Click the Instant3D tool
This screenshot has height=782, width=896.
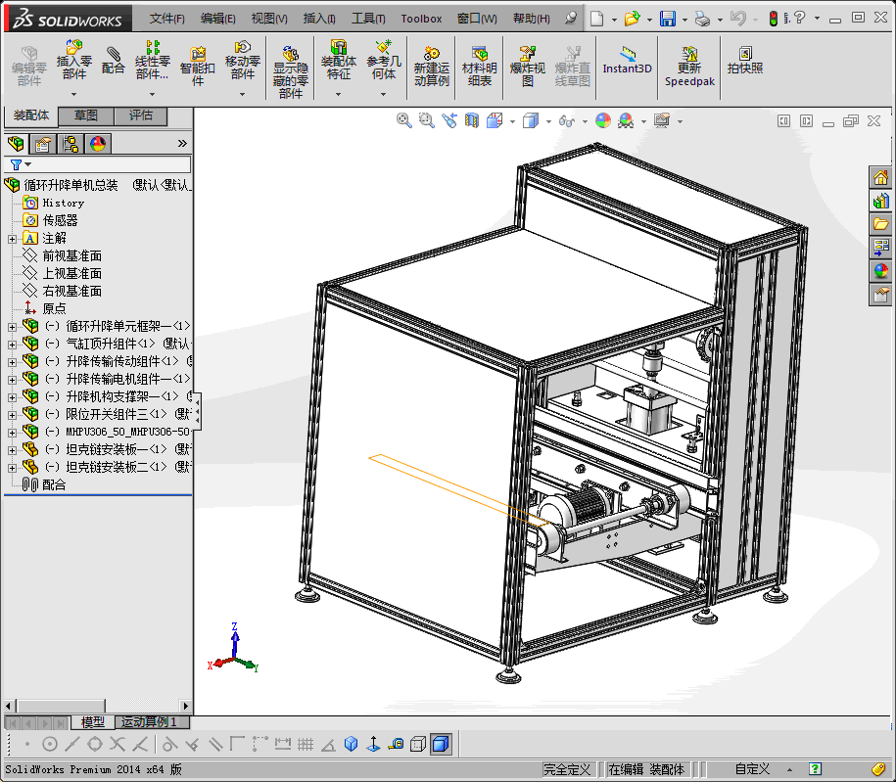(627, 61)
